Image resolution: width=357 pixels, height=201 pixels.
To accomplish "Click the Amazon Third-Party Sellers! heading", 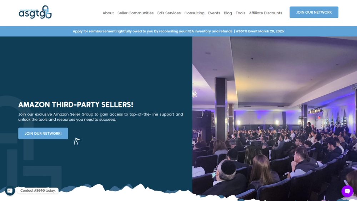I will tap(76, 105).
